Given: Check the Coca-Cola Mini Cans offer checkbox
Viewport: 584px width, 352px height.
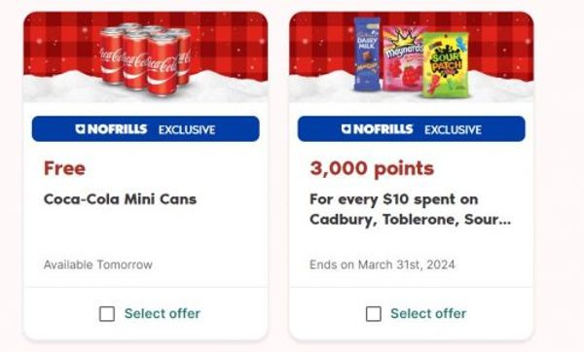Looking at the screenshot, I should 107,314.
